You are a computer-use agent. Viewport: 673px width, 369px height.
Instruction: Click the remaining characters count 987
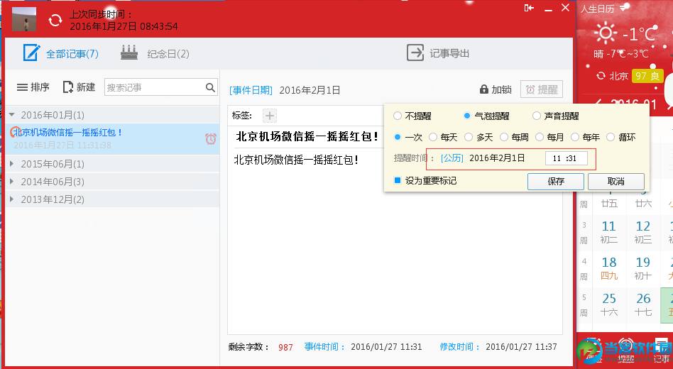pos(285,348)
